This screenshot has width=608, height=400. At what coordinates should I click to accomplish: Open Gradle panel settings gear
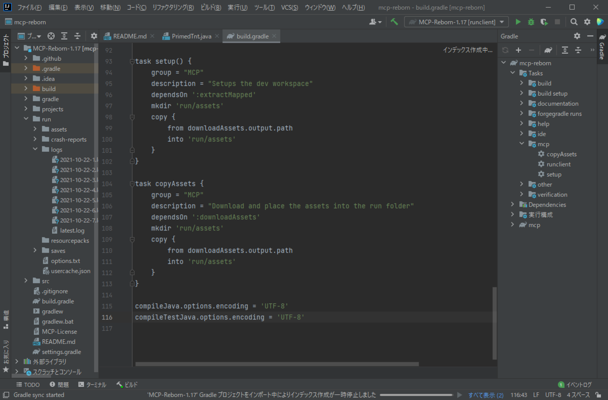(x=577, y=36)
